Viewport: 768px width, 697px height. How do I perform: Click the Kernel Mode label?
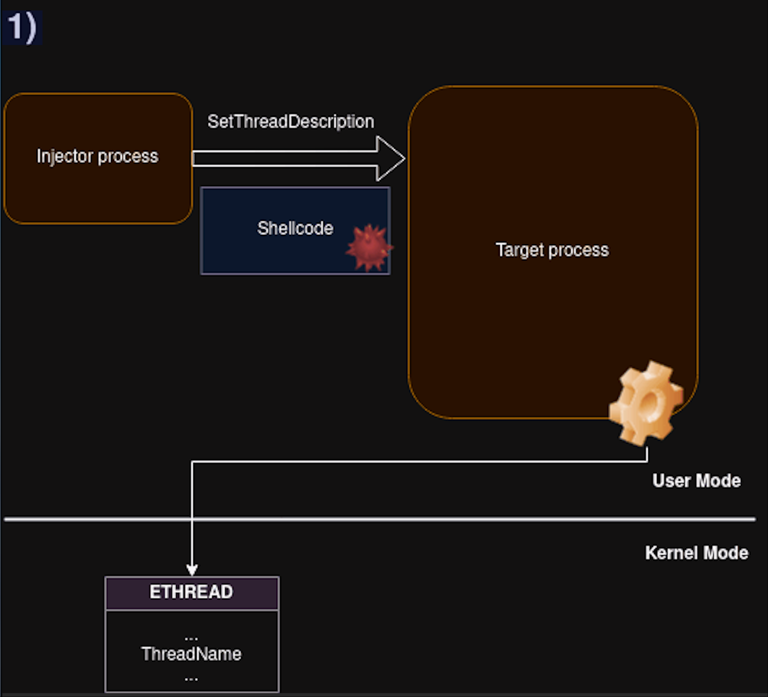coord(696,553)
